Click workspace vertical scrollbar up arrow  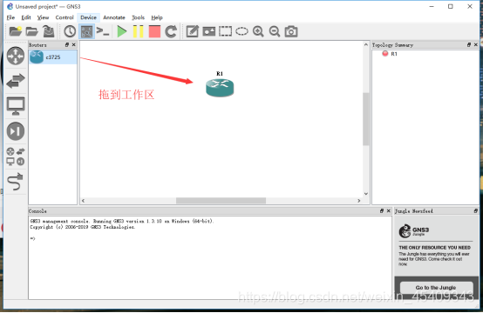[x=366, y=45]
